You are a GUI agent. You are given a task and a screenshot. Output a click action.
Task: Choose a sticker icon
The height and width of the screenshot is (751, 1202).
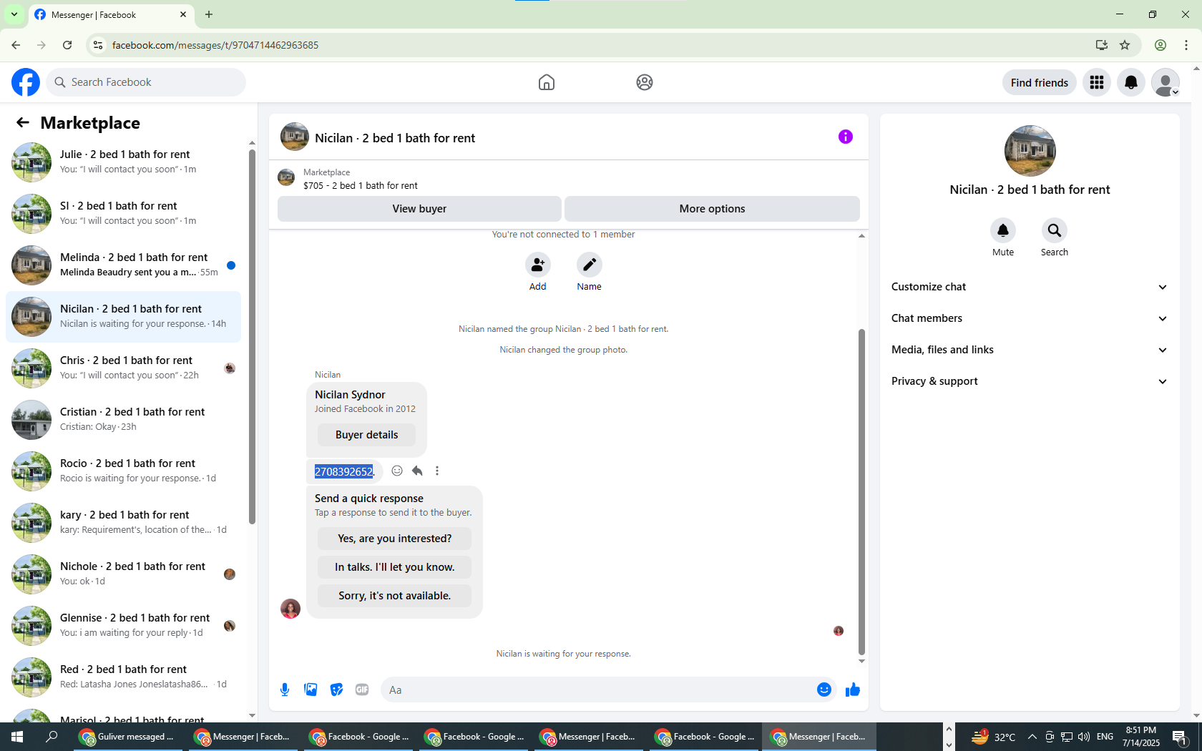[336, 689]
